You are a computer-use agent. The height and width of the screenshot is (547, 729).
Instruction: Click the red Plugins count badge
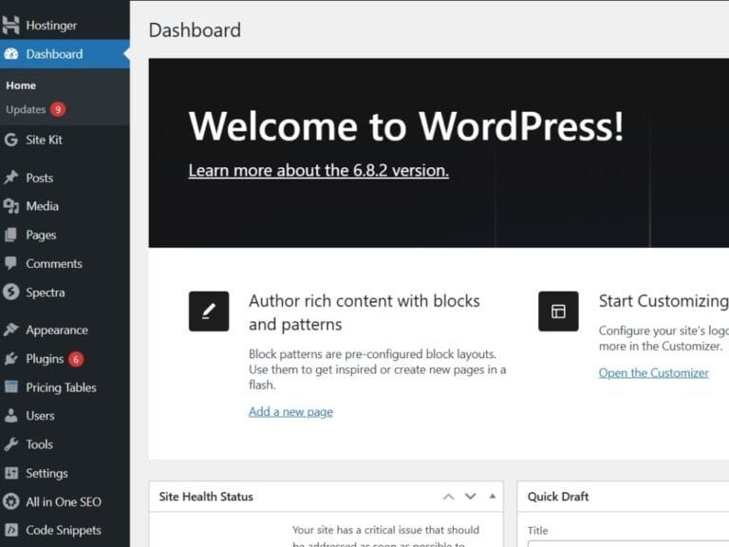76,359
